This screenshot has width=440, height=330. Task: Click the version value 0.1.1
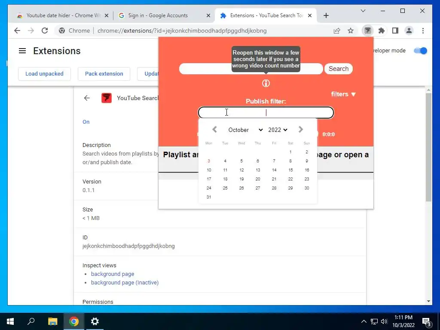pyautogui.click(x=89, y=190)
